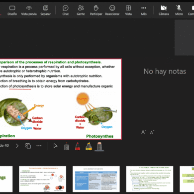Click the 'No hay notas' text
Image resolution: width=194 pixels, height=194 pixels.
click(165, 72)
